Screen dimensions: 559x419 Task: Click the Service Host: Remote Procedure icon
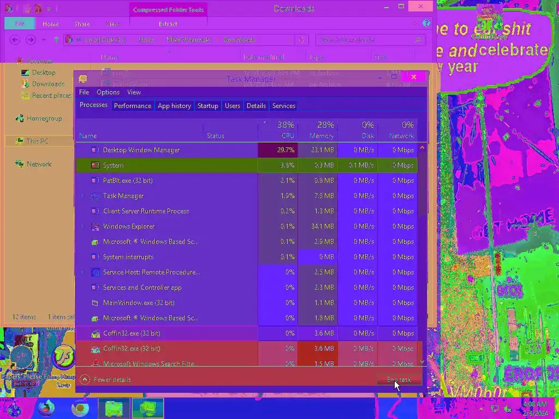click(95, 272)
